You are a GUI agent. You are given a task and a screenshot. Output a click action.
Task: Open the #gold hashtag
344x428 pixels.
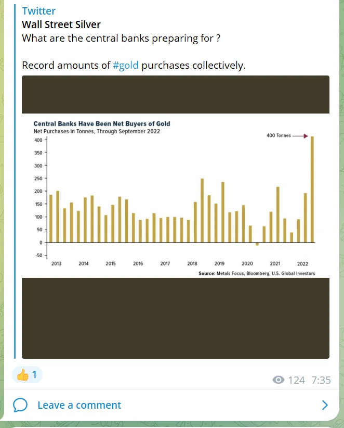click(x=126, y=65)
